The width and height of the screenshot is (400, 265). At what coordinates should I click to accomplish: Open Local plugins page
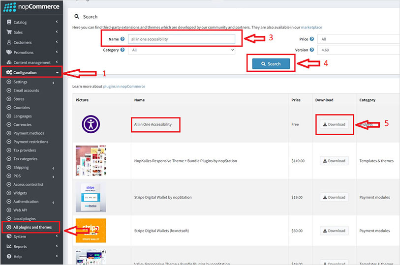(x=25, y=219)
